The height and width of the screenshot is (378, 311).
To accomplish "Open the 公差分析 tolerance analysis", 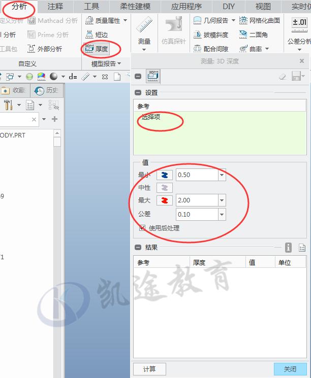I will (299, 31).
